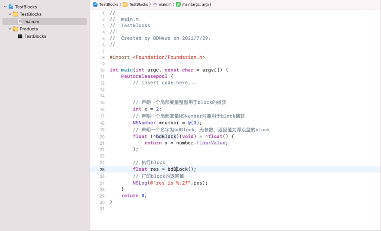Click the #import keyword on line 8
Screen dimensions: 381x231
coord(120,57)
